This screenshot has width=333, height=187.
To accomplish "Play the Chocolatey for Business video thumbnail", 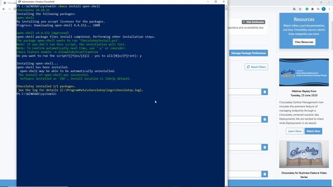I will [304, 154].
